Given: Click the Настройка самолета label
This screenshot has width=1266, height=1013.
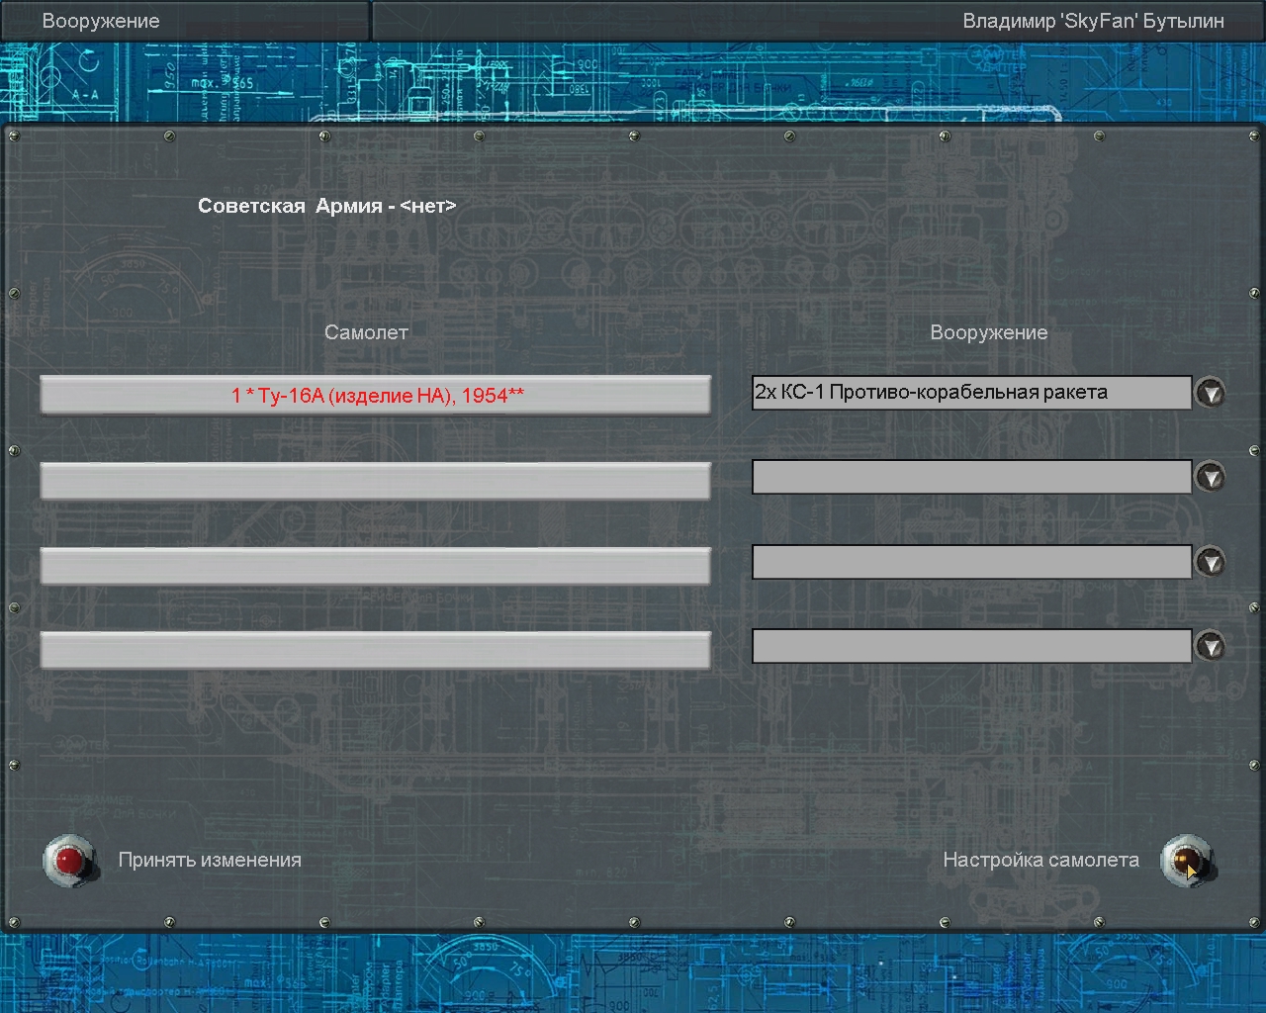Looking at the screenshot, I should pyautogui.click(x=1040, y=861).
